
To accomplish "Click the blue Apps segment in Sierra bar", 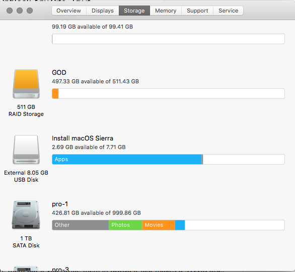I will (127, 159).
